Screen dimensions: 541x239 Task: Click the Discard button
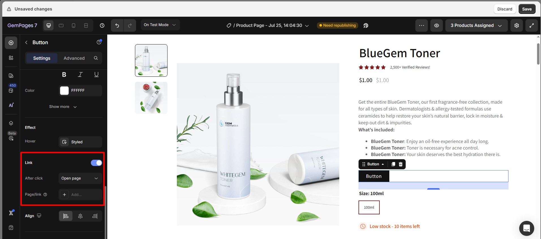coord(505,9)
